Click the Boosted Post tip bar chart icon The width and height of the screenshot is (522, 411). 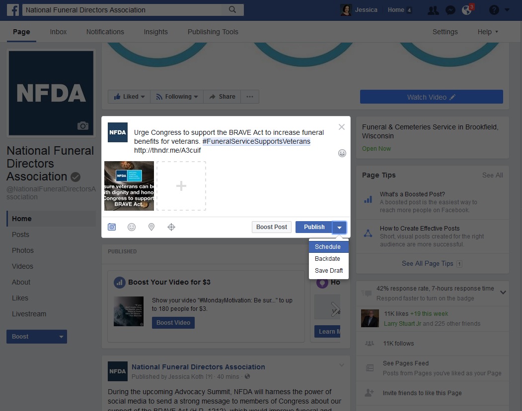368,199
